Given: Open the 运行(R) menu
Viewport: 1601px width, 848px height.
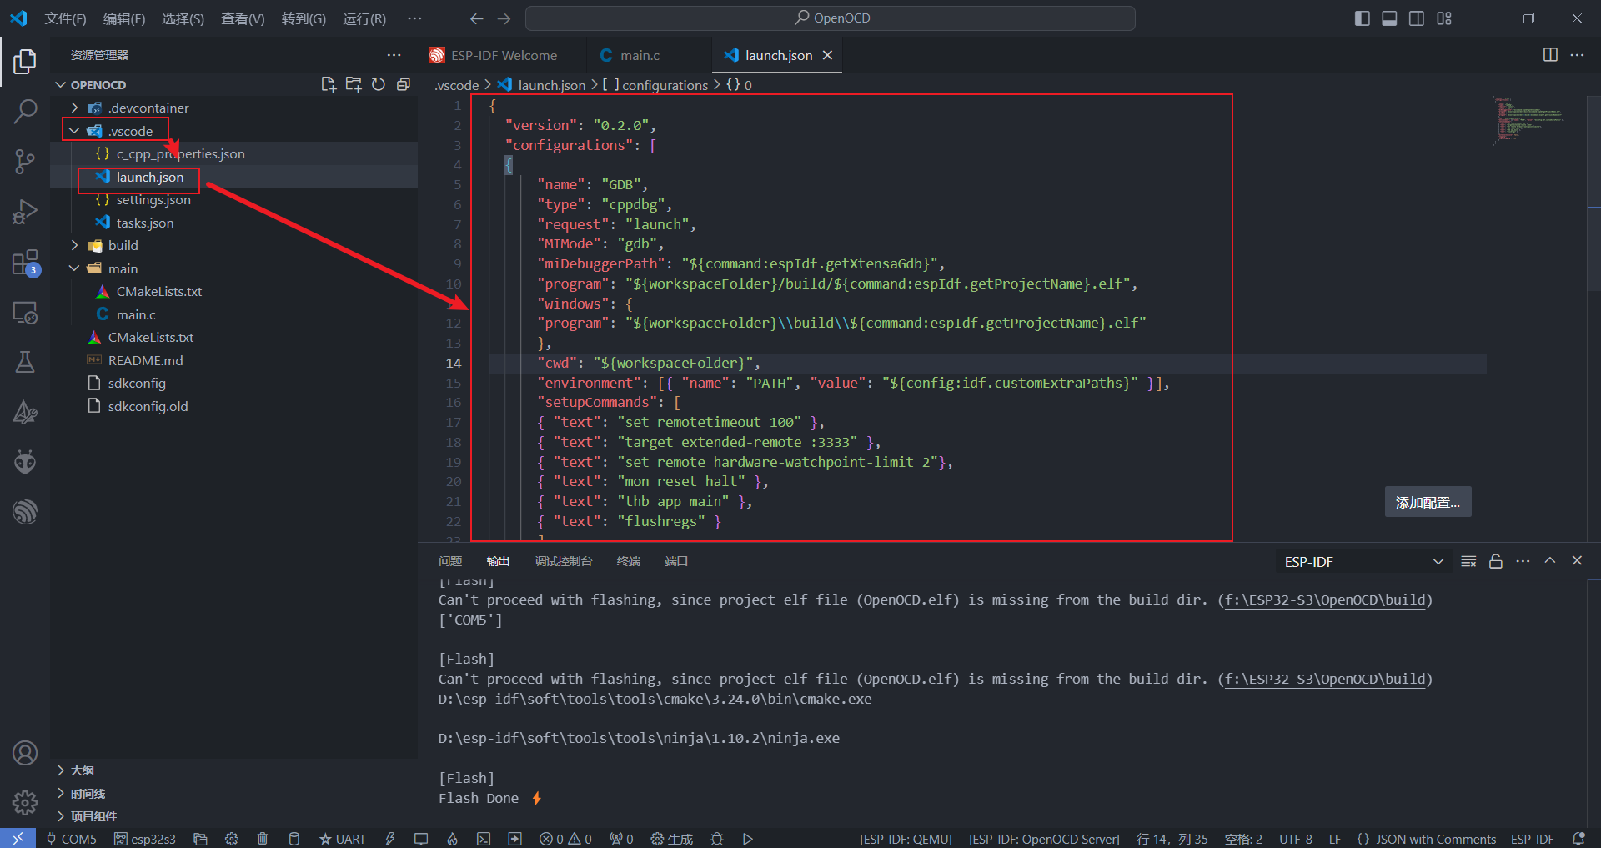Looking at the screenshot, I should pos(364,18).
